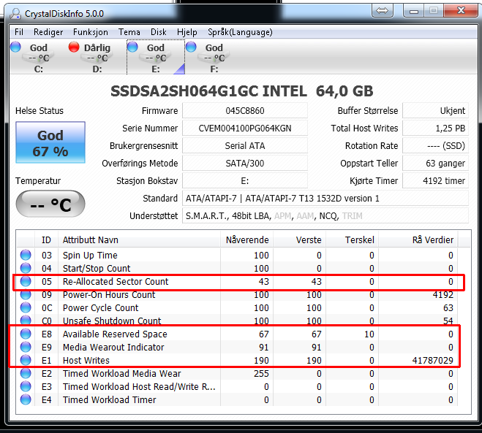Click the God 67 % health status button
The width and height of the screenshot is (482, 433).
tap(50, 142)
